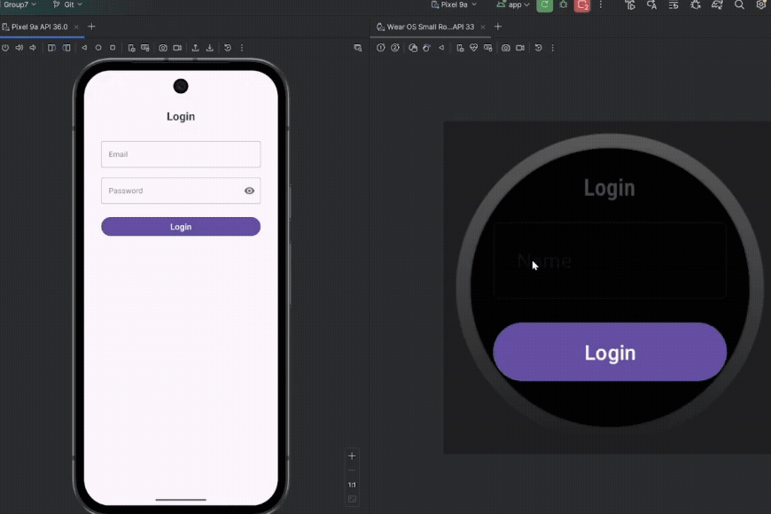
Task: Tap the purple Login button on the watch
Action: [610, 352]
